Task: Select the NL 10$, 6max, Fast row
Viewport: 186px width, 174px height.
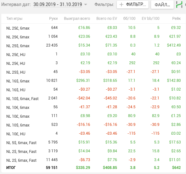Action: point(93,98)
